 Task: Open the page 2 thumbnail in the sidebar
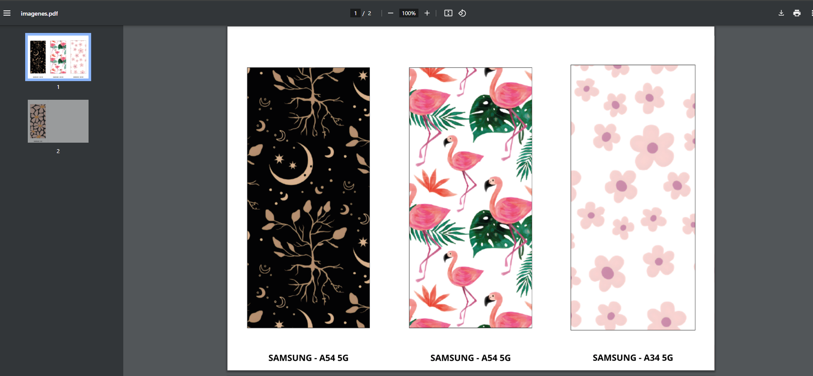coord(58,121)
